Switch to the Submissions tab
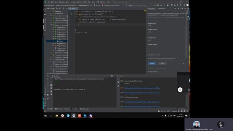The width and height of the screenshot is (233, 131). tap(161, 8)
